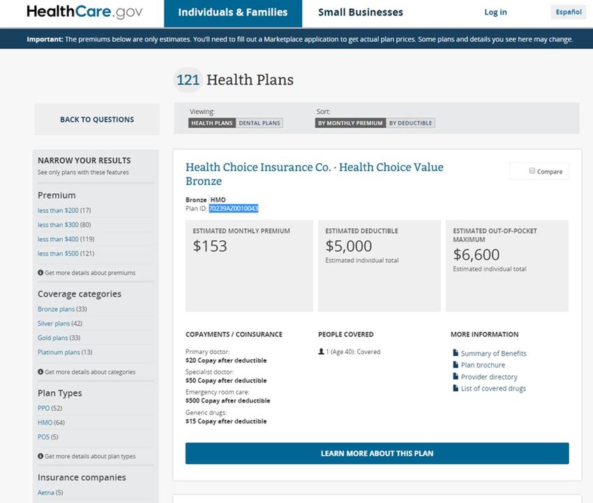Filter by Silver plans
This screenshot has height=503, width=593.
point(54,323)
